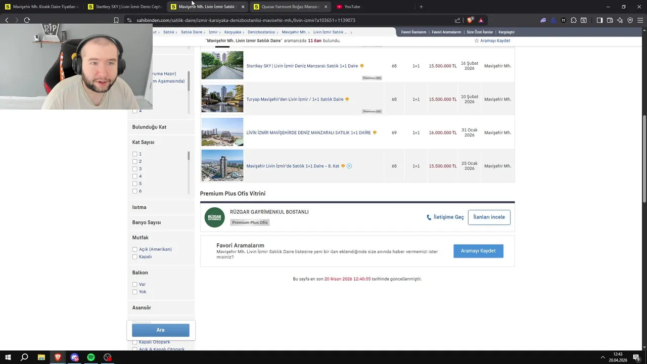Viewport: 647px width, 364px height.
Task: Open the Extensions puzzle piece icon
Action: 574,20
